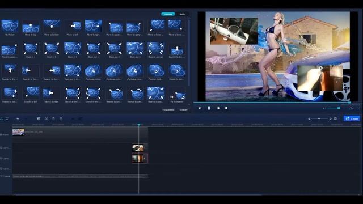This screenshot has width=363, height=204.
Task: Click the Export button
Action: [x=352, y=118]
